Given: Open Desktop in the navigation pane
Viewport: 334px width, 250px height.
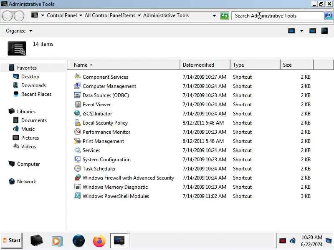Looking at the screenshot, I should [x=30, y=77].
